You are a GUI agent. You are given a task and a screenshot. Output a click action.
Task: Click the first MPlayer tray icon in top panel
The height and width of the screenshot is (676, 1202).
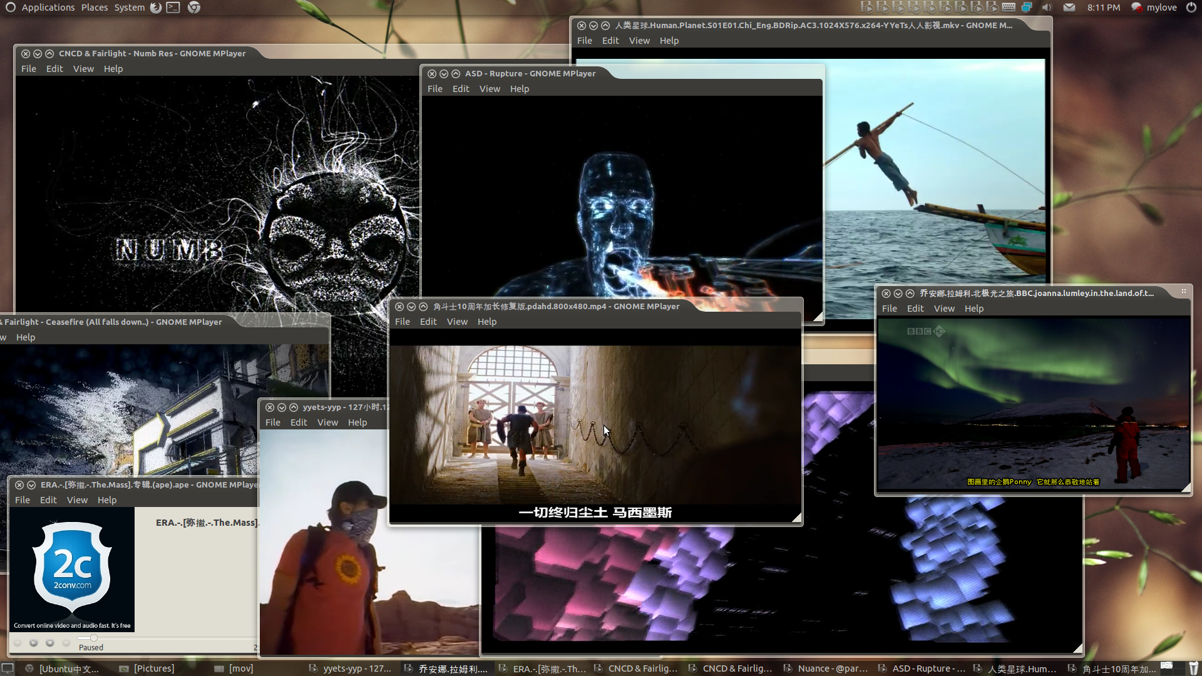pyautogui.click(x=867, y=8)
